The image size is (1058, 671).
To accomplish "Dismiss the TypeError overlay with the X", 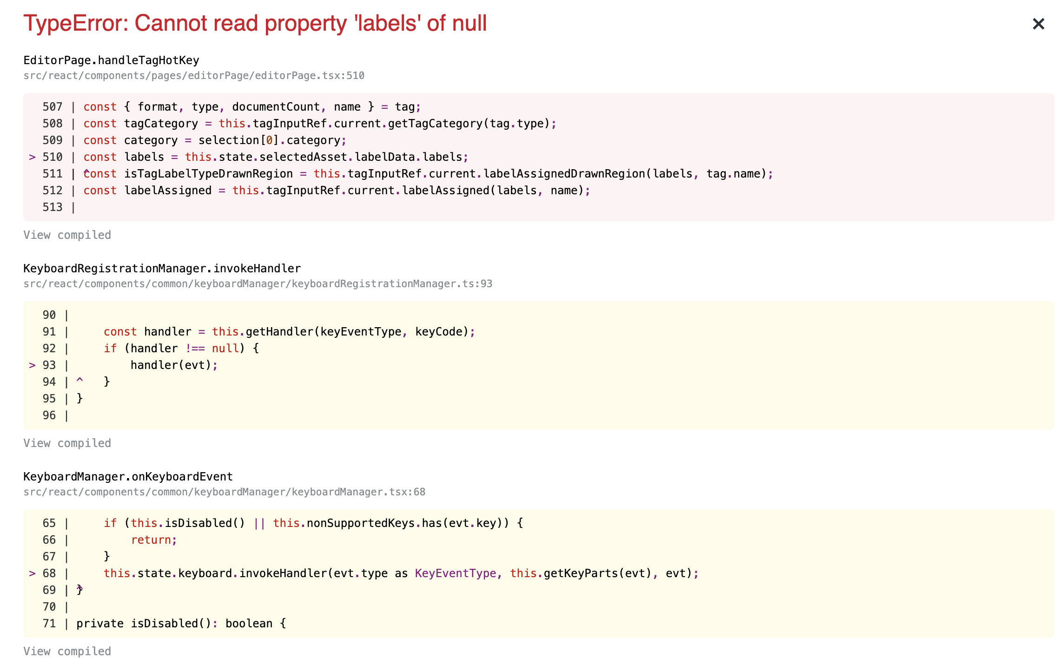I will (x=1037, y=24).
